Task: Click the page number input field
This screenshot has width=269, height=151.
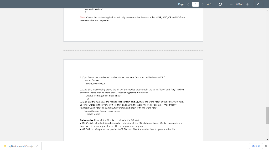Action: point(195,4)
